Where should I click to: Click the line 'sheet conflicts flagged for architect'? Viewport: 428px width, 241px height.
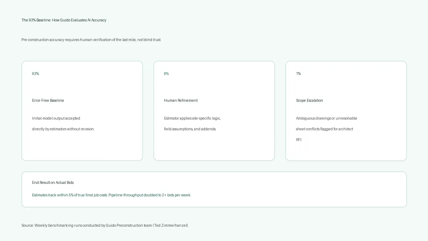pos(325,129)
